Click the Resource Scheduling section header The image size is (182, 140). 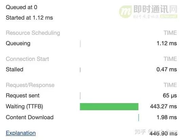33,33
